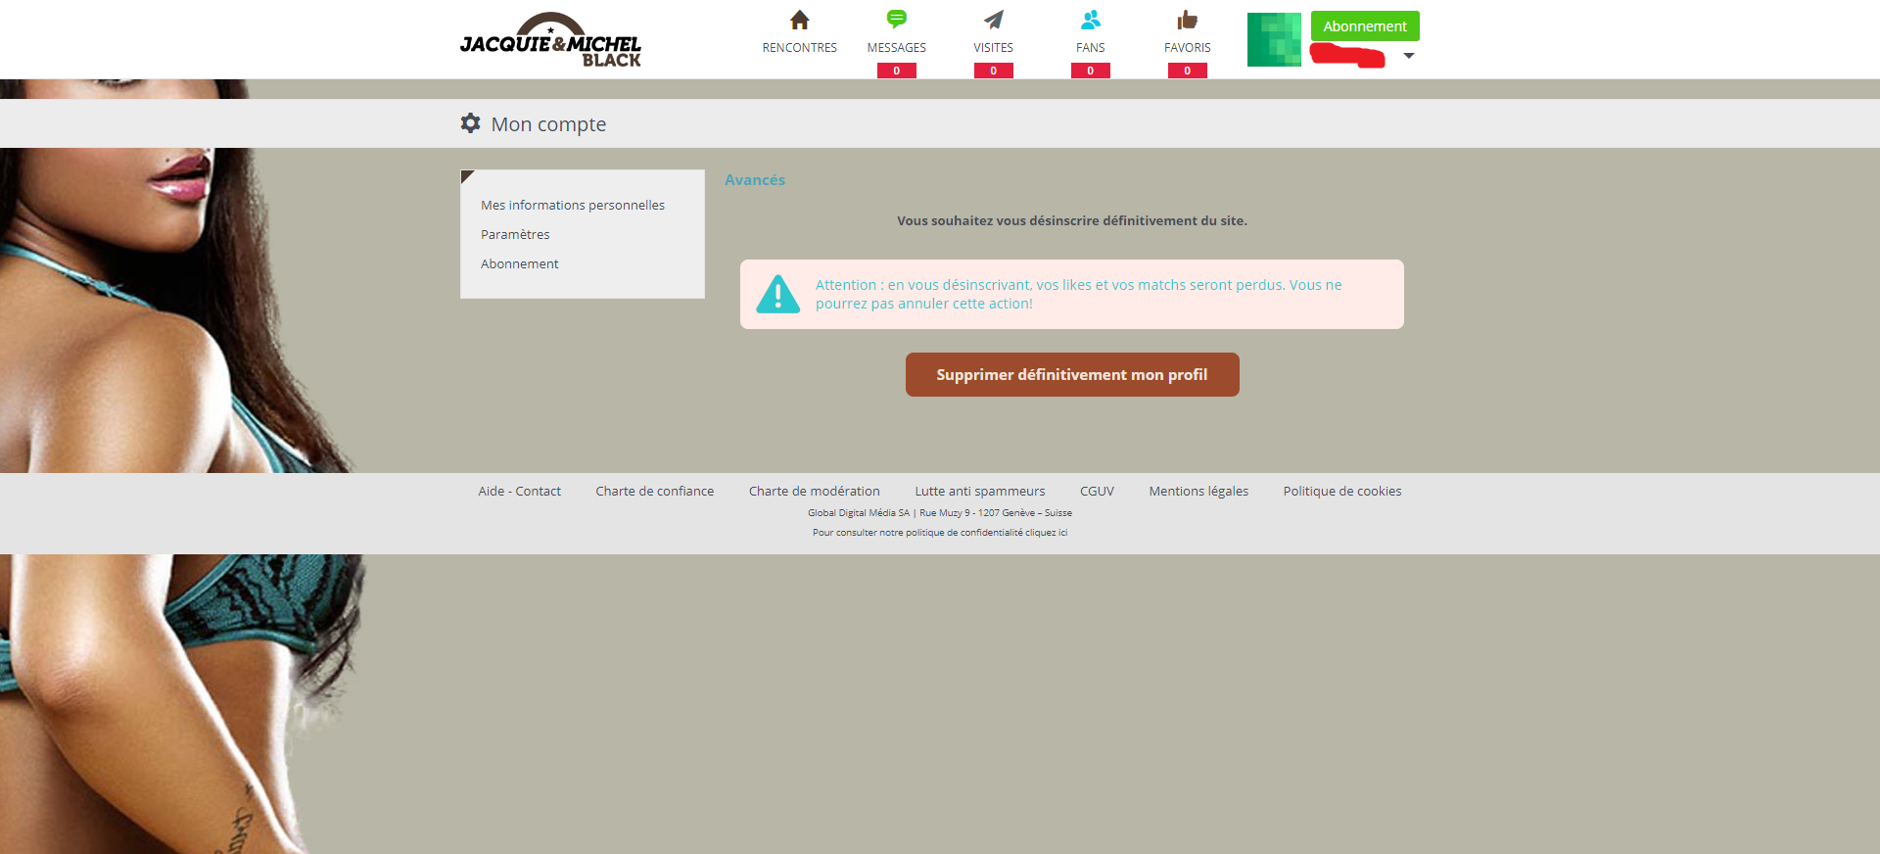
Task: Open the Politique de cookies link
Action: [x=1341, y=492]
